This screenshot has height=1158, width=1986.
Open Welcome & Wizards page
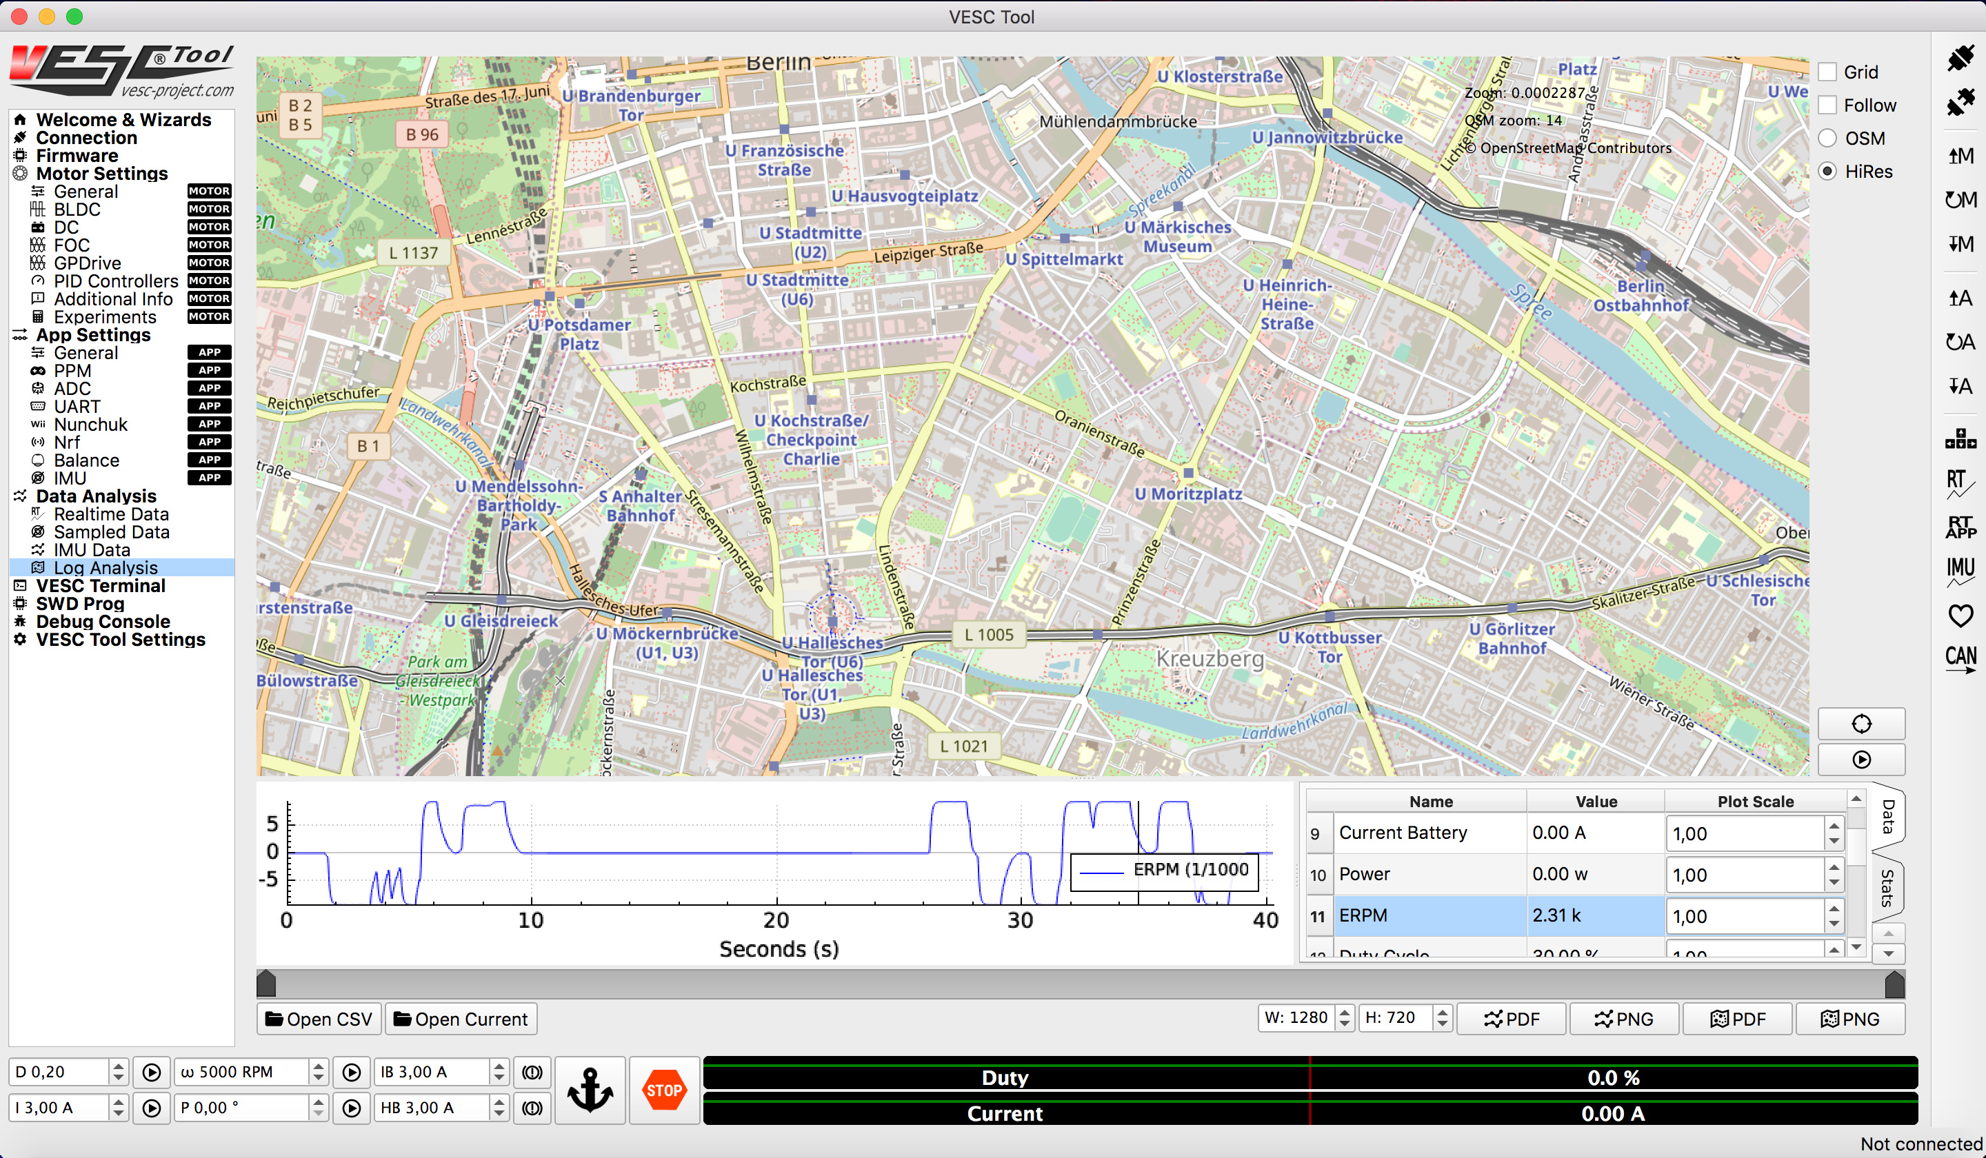click(x=123, y=120)
